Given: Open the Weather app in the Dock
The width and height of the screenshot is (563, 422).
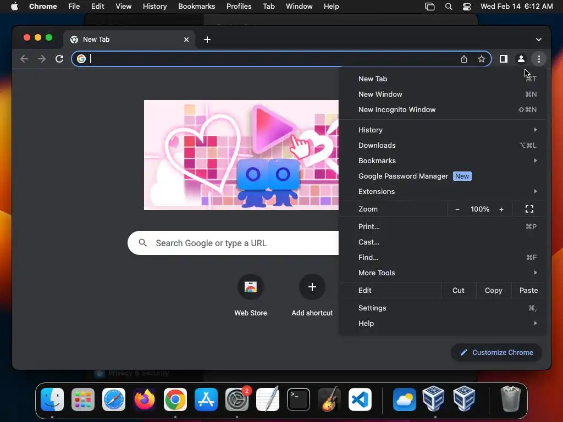Looking at the screenshot, I should click(404, 399).
